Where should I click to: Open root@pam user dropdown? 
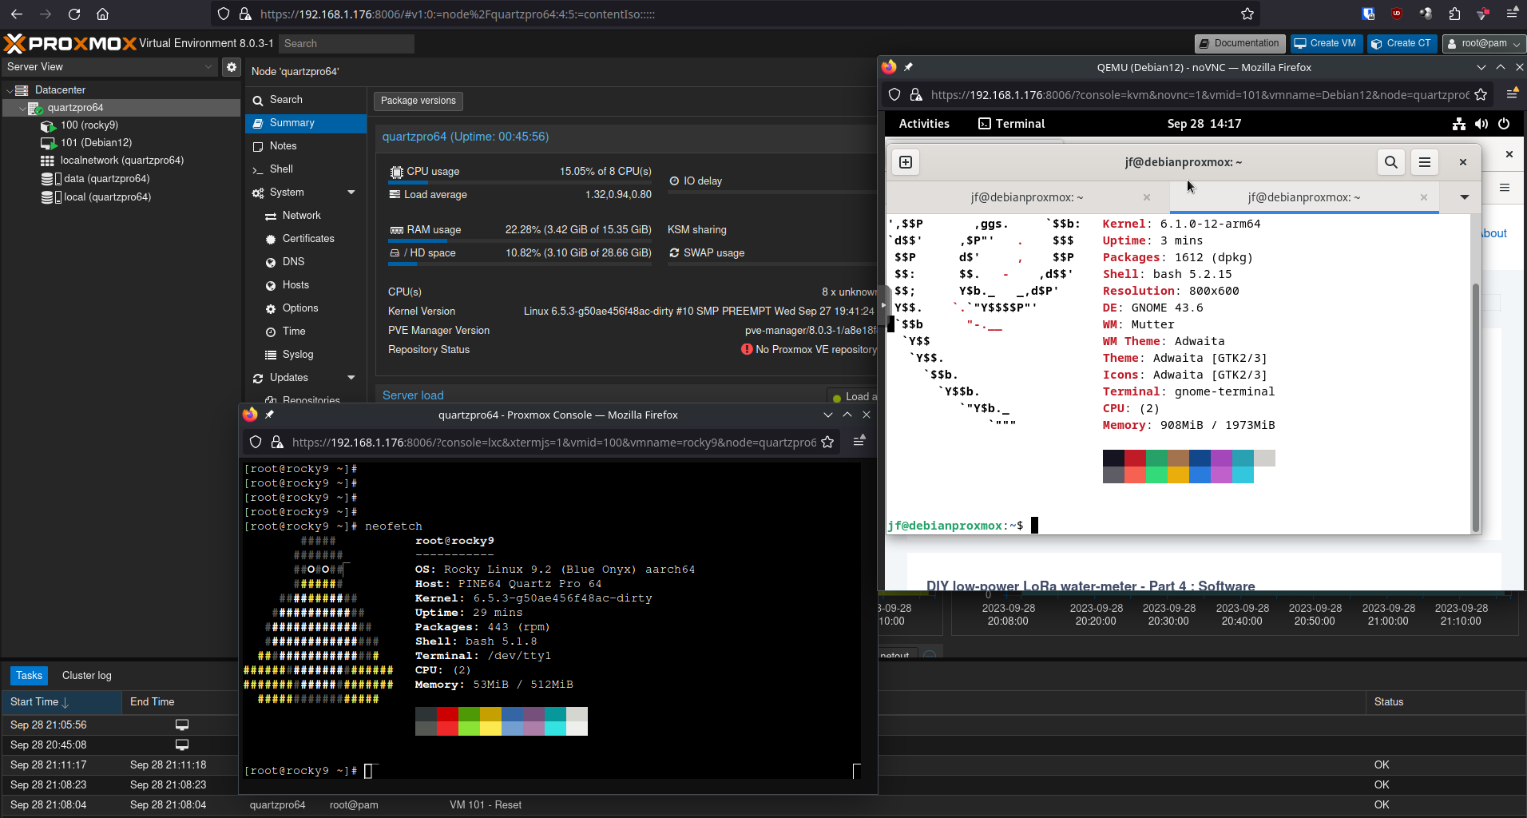[x=1484, y=43]
